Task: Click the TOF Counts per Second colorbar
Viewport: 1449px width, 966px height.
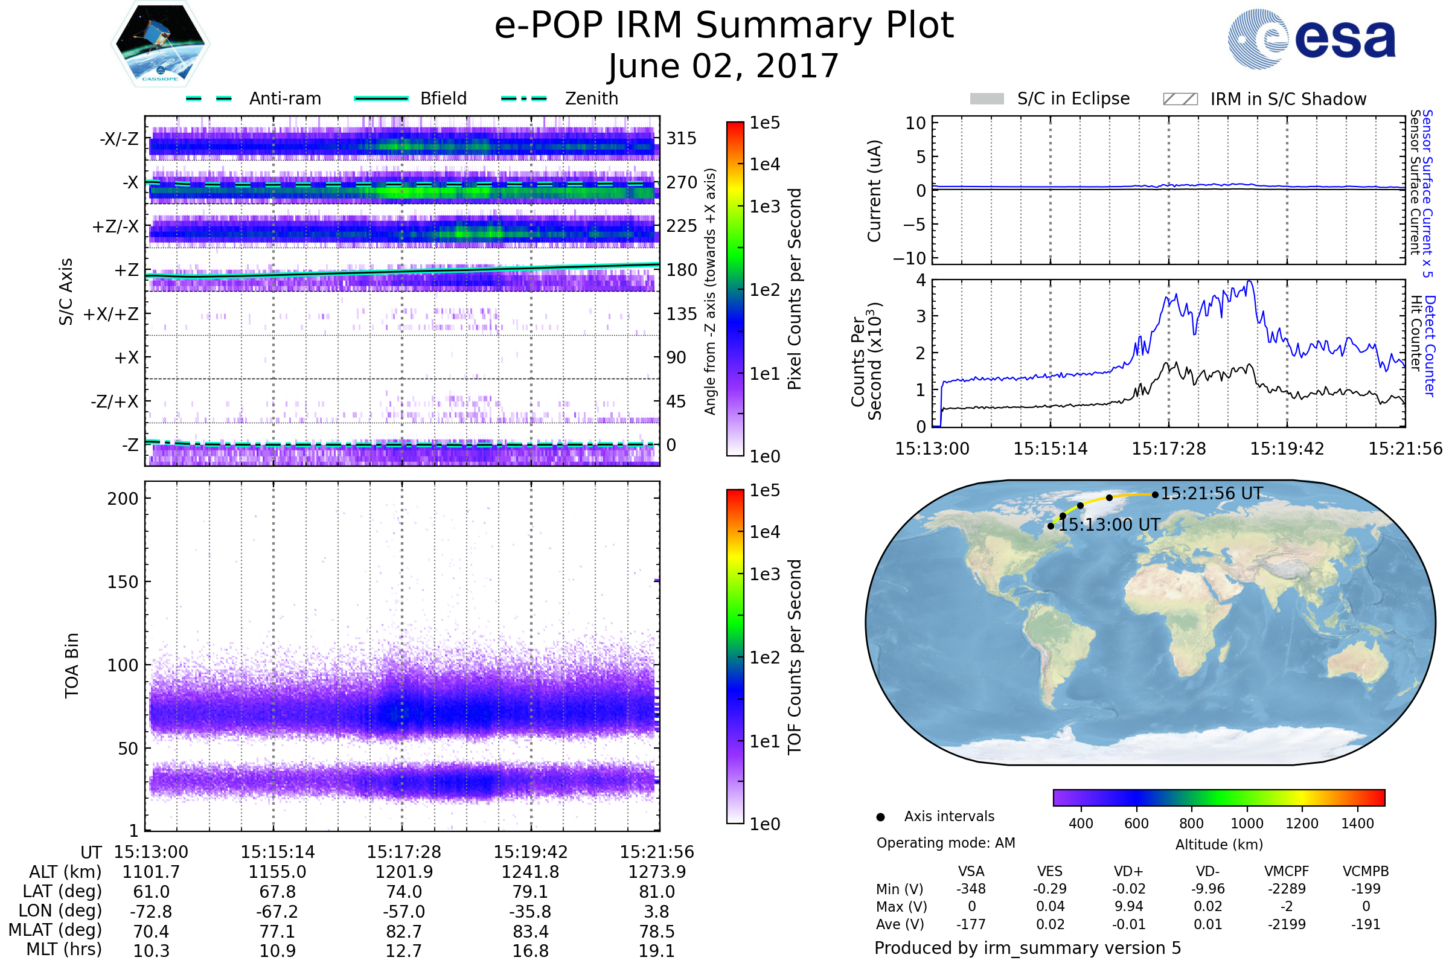Action: (x=735, y=657)
